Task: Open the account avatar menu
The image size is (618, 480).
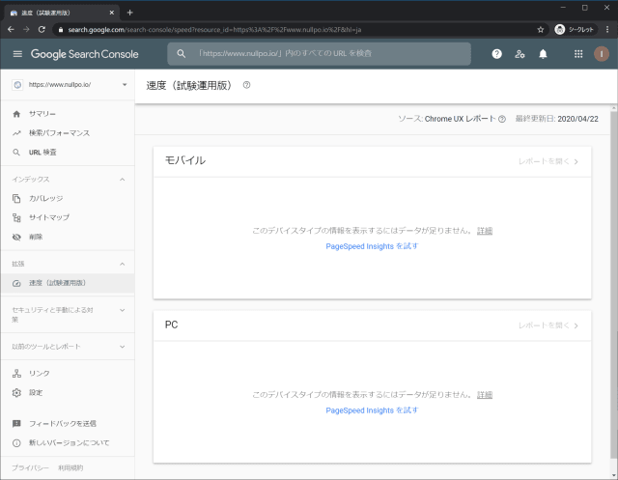Action: pos(601,54)
